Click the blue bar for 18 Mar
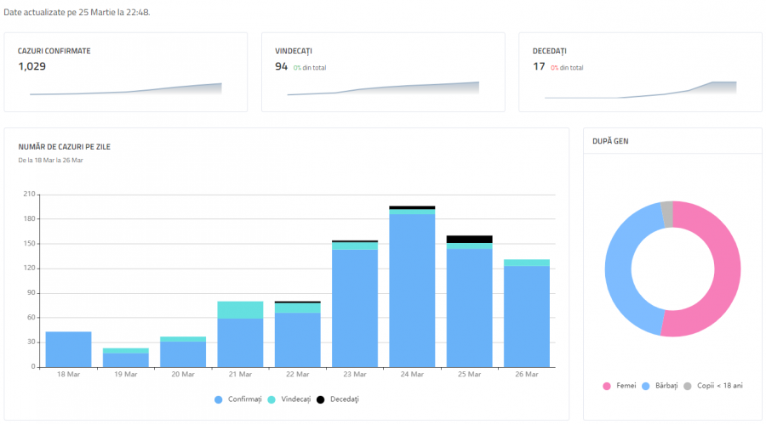 click(68, 349)
